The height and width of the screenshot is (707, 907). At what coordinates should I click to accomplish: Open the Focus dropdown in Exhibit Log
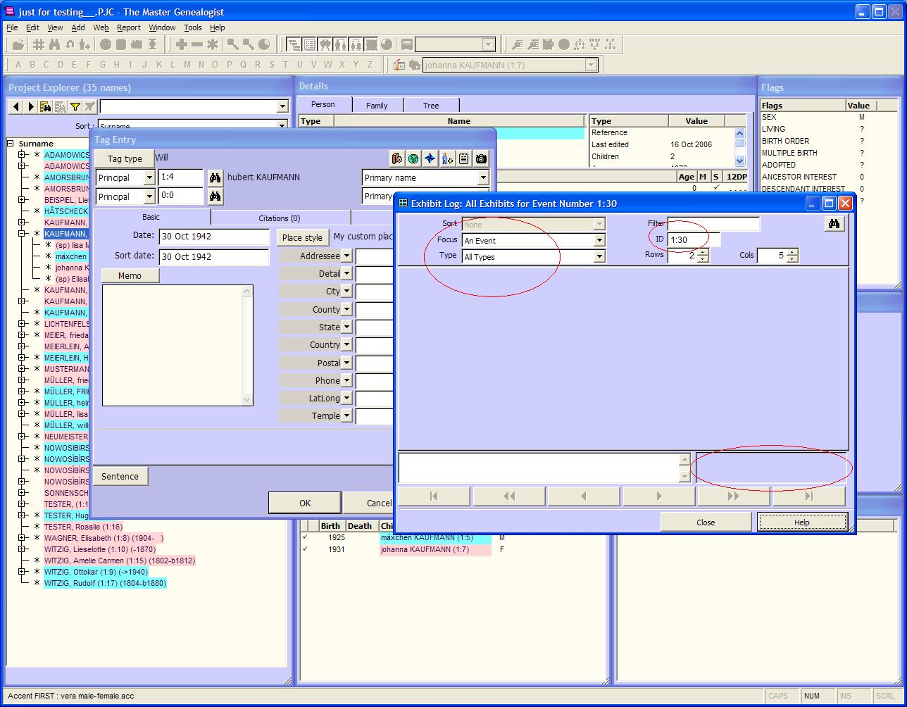pos(599,240)
